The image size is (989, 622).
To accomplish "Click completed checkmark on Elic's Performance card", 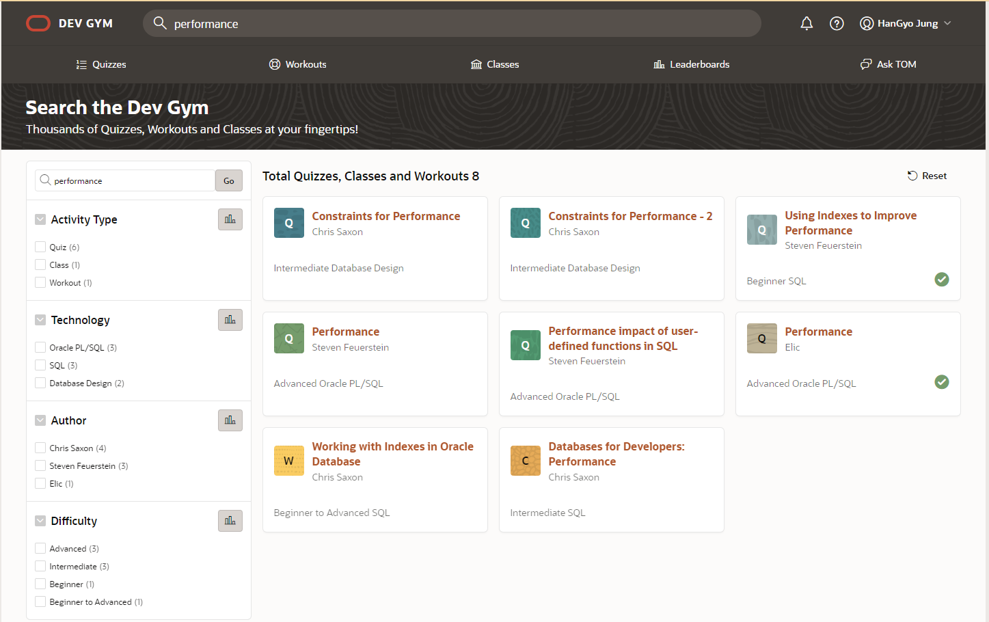I will point(942,381).
